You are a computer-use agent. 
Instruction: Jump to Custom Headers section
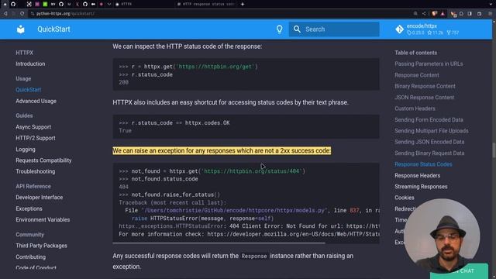(415, 108)
